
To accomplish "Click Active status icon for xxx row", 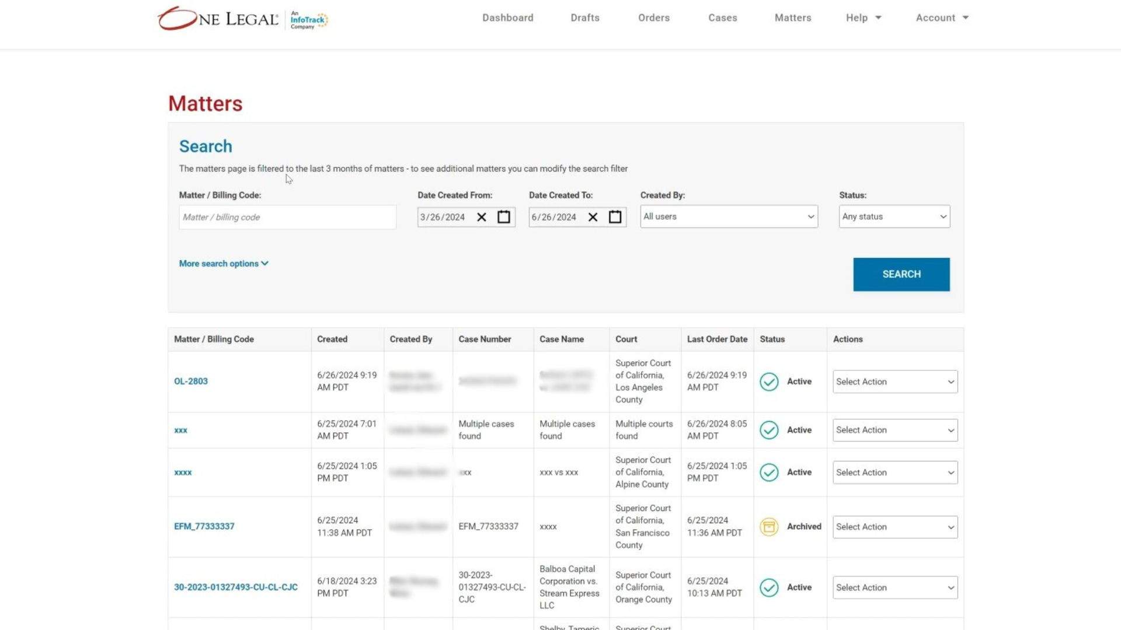I will pyautogui.click(x=769, y=430).
